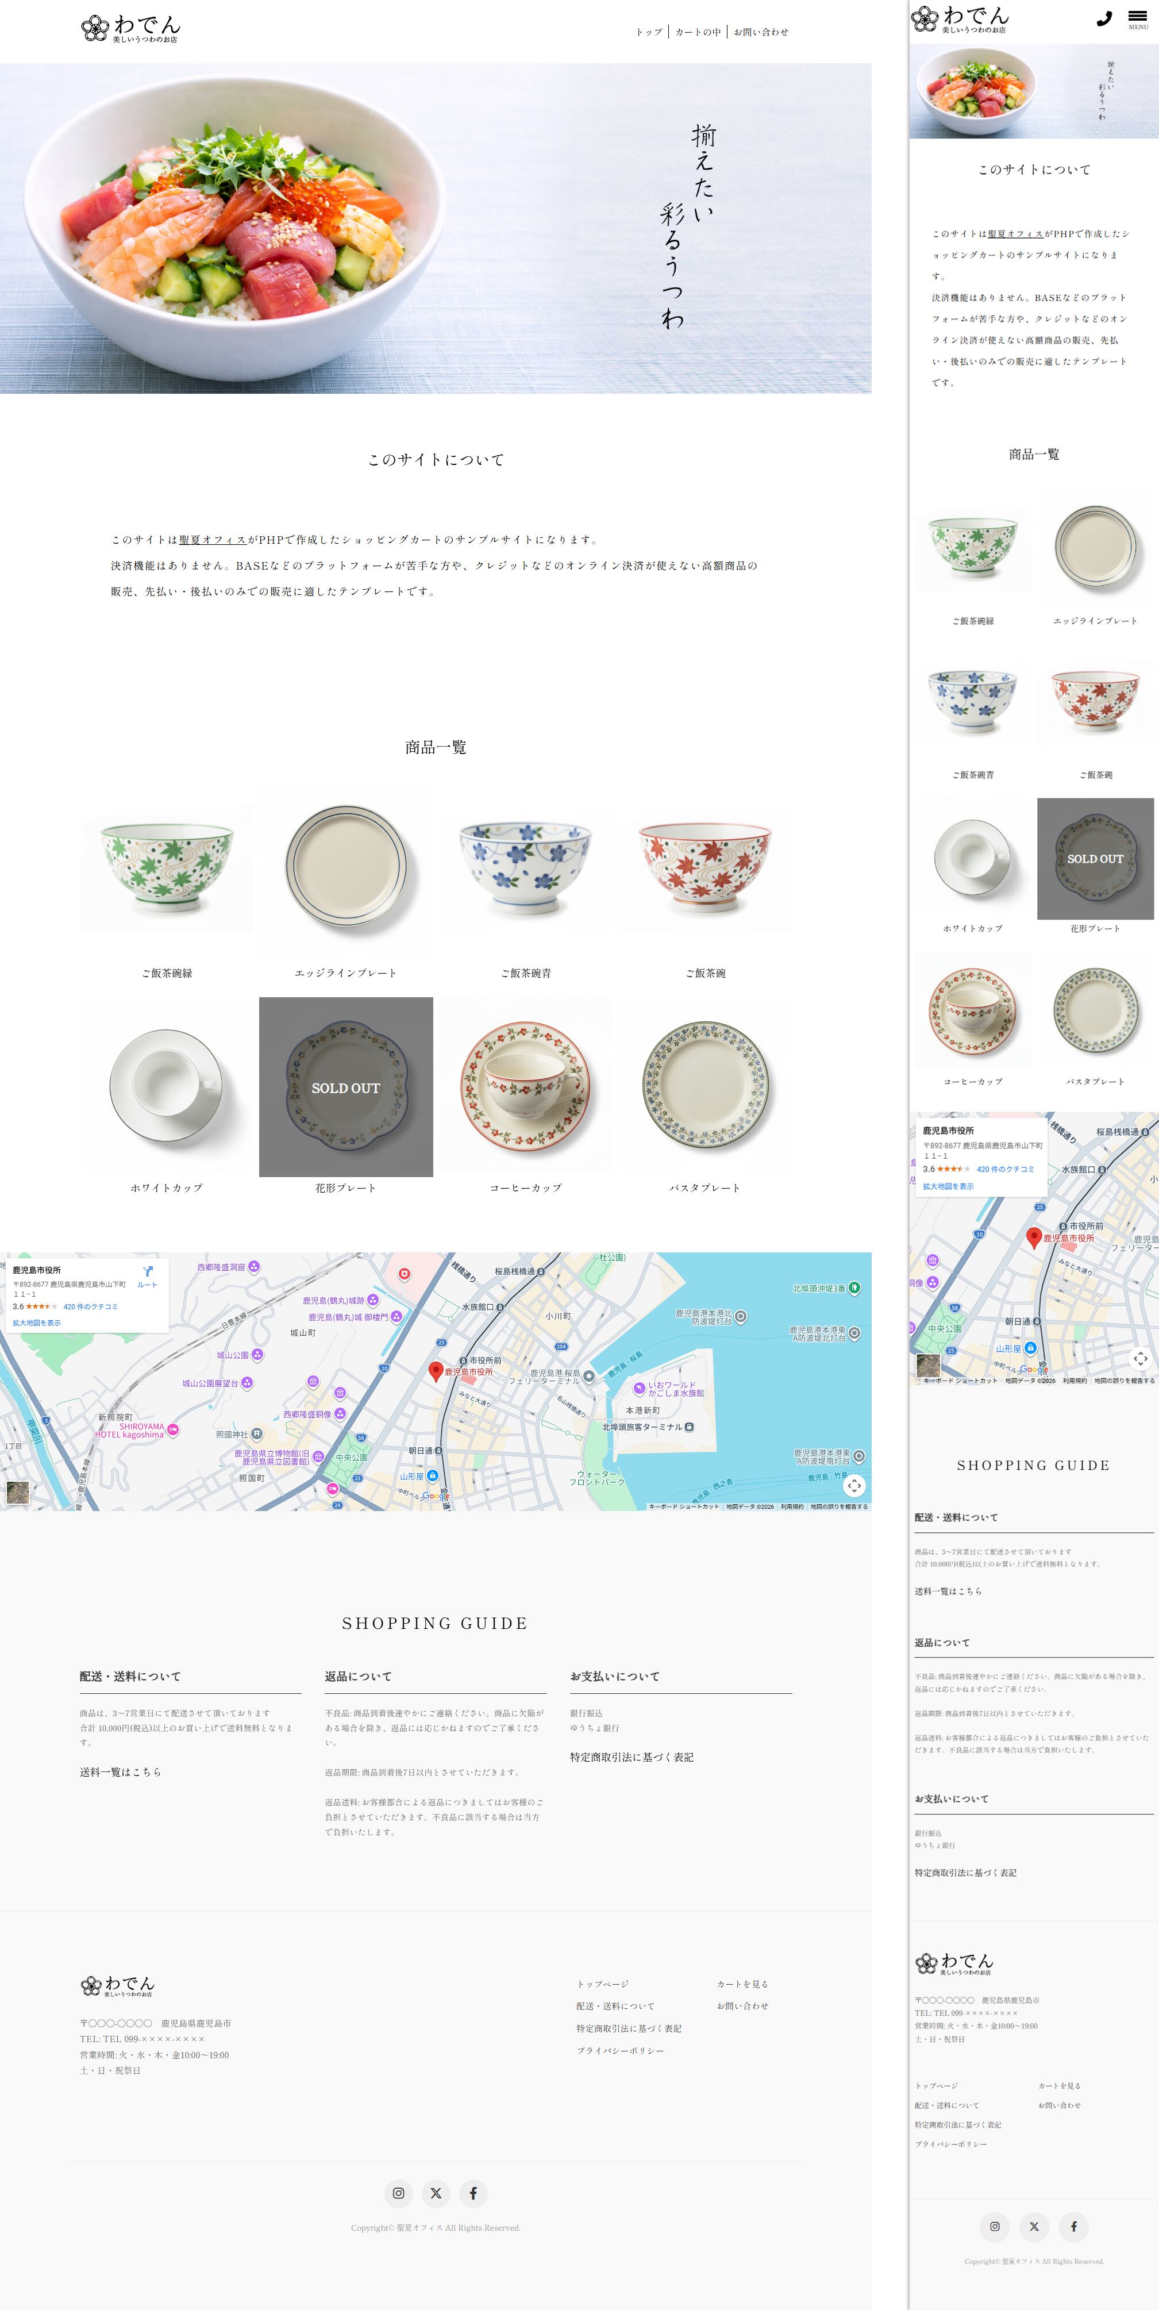
Task: Open プライバシーポリシー in desktop footer
Action: point(620,2050)
